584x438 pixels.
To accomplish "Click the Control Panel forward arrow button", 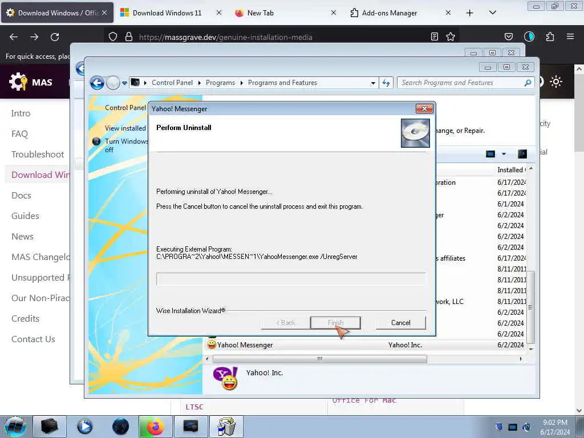I will tap(113, 83).
